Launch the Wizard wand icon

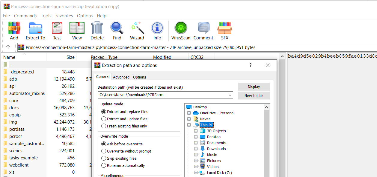click(x=137, y=28)
